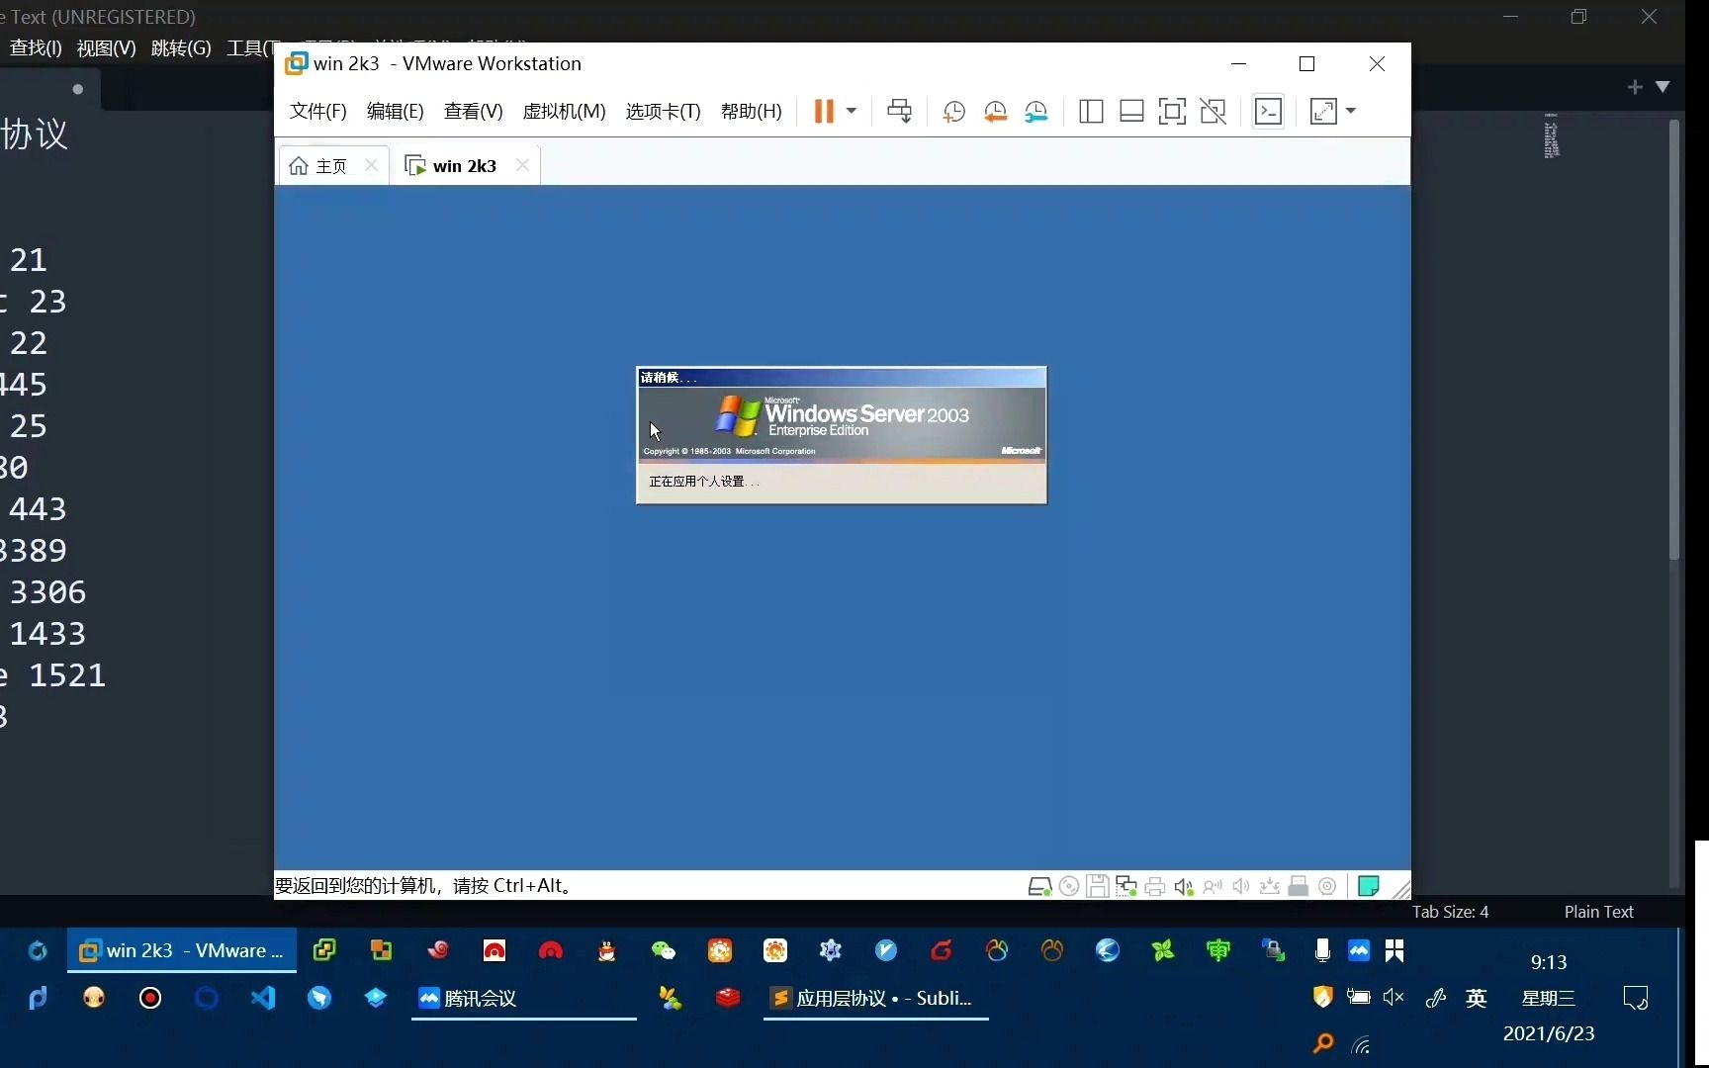The width and height of the screenshot is (1709, 1068).
Task: Click the hard disk device status icon
Action: tap(1039, 886)
